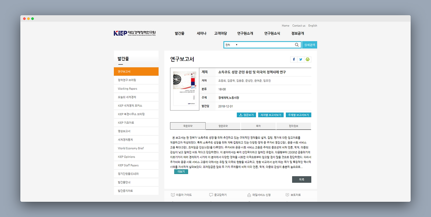The height and width of the screenshot is (217, 431).
Task: Expand the summary with 더보기
Action: 181,172
